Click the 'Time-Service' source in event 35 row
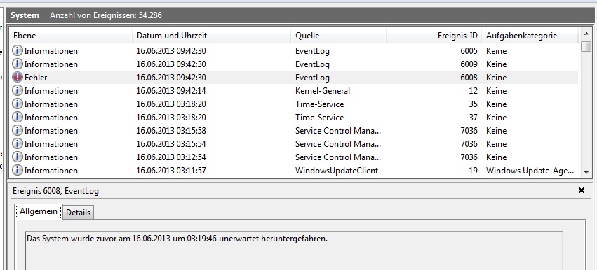 point(319,104)
